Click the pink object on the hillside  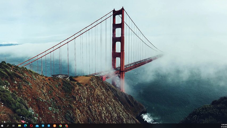click(23, 121)
